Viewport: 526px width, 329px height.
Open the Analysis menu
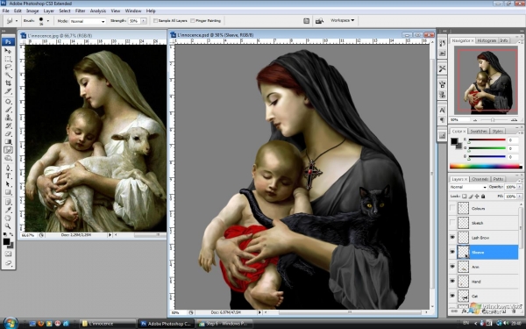98,11
